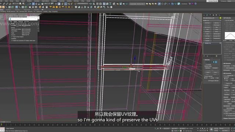Toggle By Vertex checkbox in Selection rollout
This screenshot has height=132, width=235.
[x=206, y=65]
